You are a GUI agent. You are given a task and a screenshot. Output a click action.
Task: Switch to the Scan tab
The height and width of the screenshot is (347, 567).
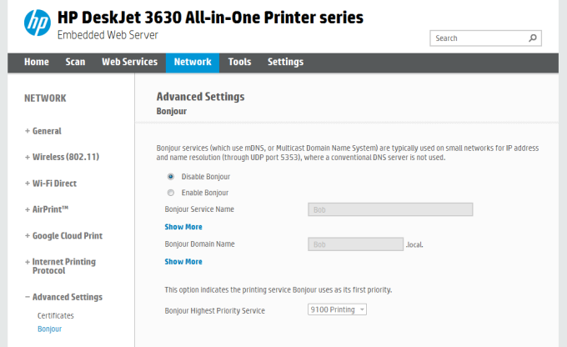point(75,62)
